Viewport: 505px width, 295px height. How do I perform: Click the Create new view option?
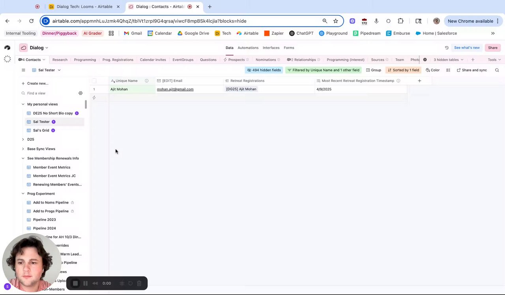click(x=35, y=83)
